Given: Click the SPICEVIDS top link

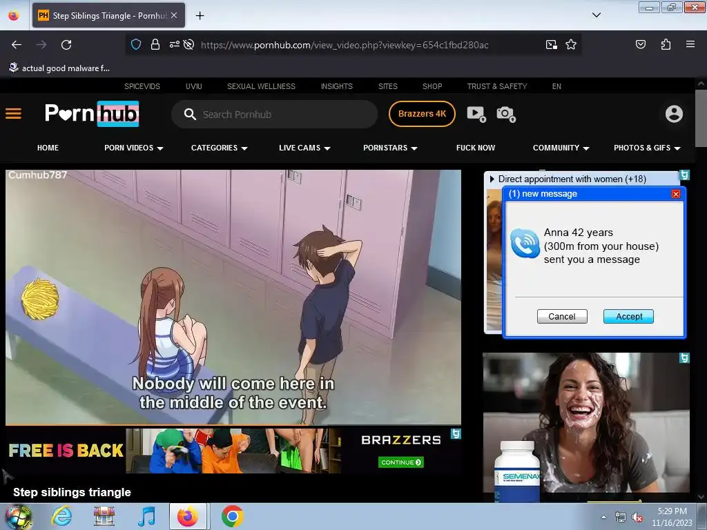Looking at the screenshot, I should [x=142, y=86].
